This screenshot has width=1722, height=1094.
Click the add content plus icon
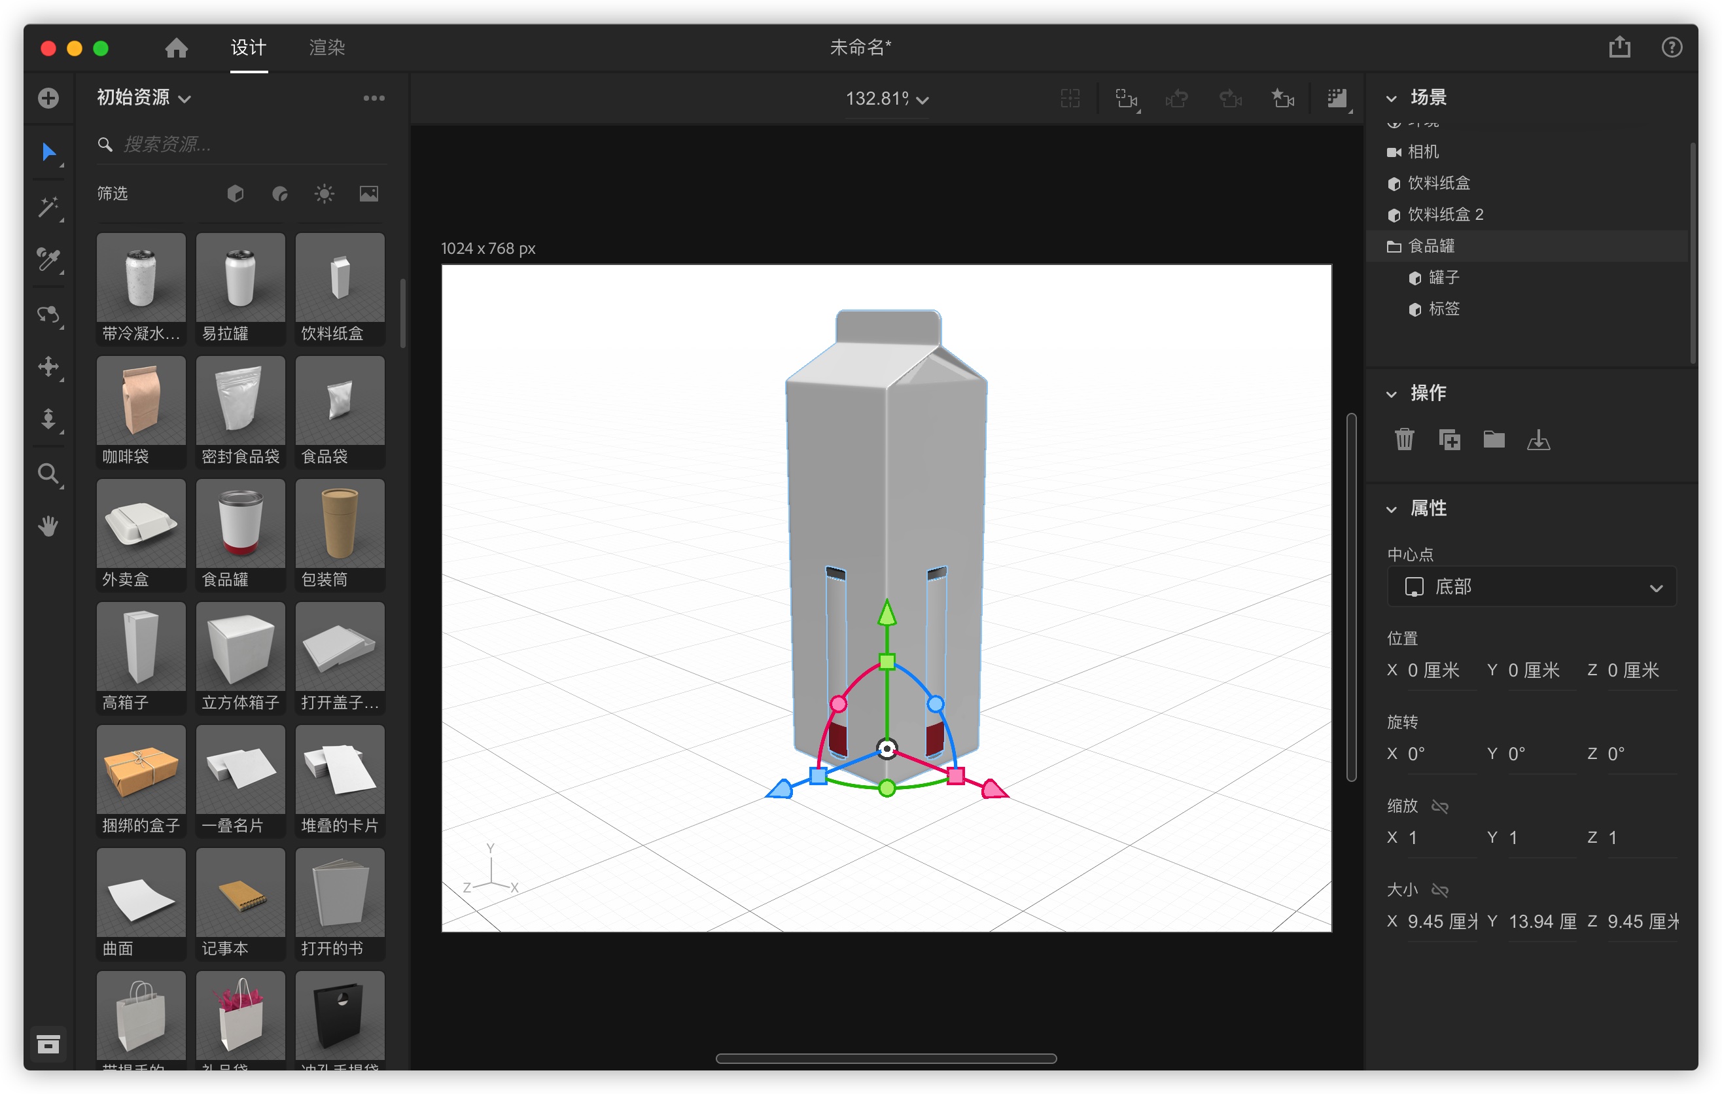(48, 98)
